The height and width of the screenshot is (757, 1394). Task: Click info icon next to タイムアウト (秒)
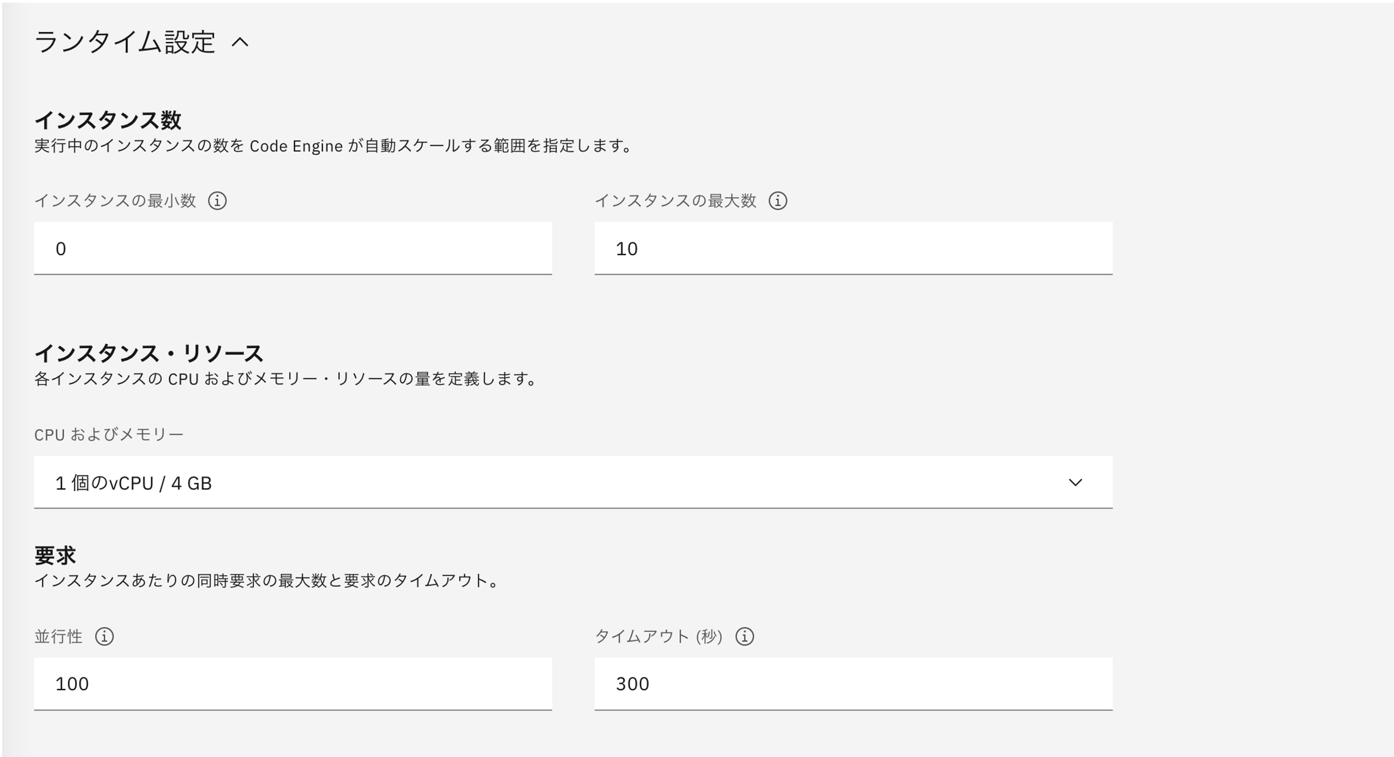coord(744,637)
